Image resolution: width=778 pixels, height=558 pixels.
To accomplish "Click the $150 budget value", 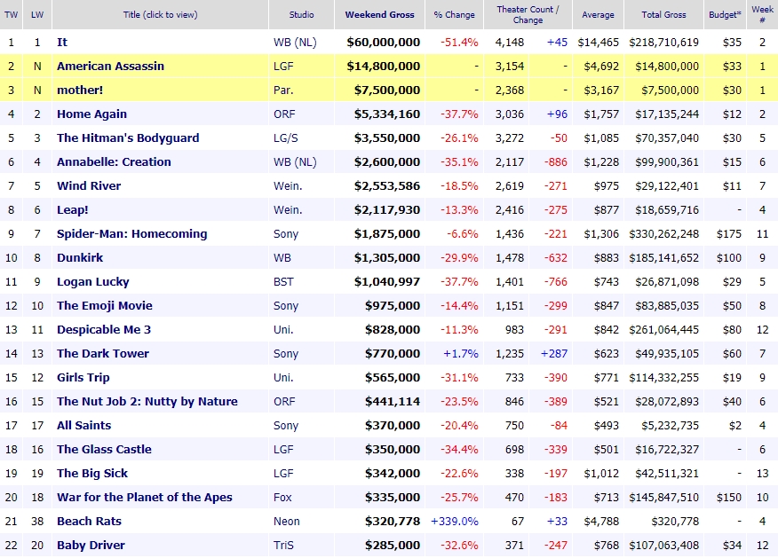I will (729, 498).
